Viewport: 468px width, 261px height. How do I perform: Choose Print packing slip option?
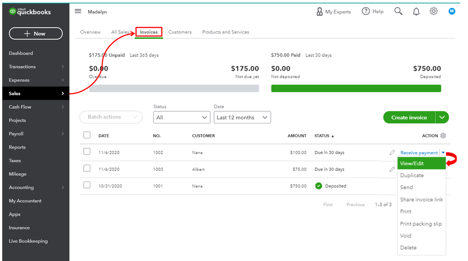tap(421, 224)
